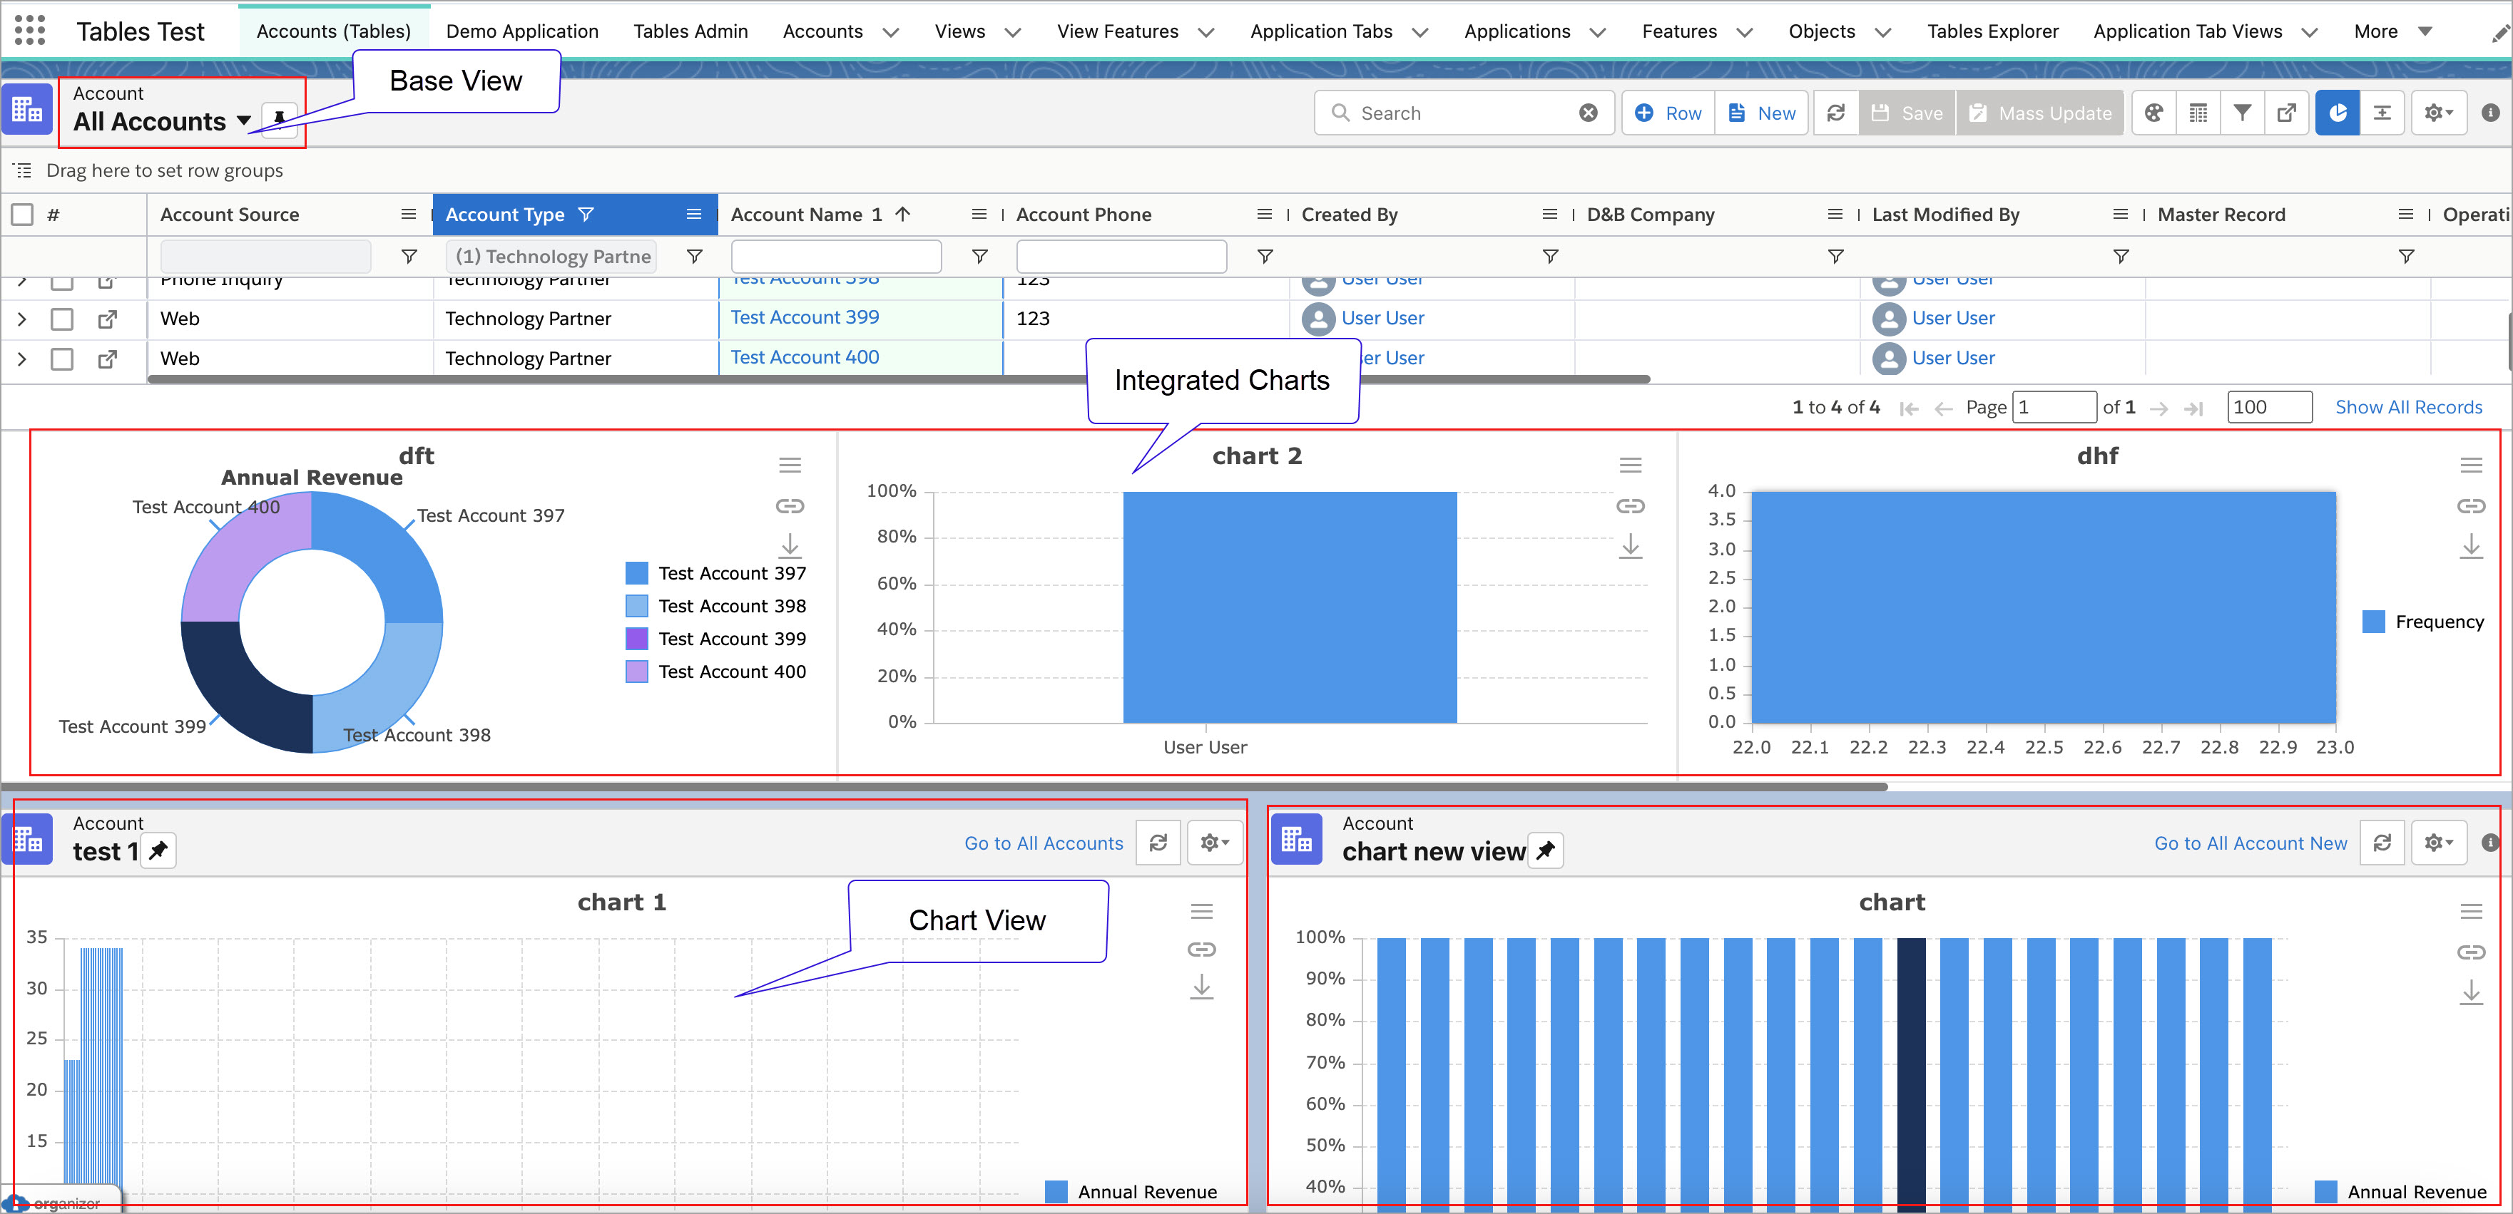This screenshot has height=1214, width=2513.
Task: Open the Demo Application tab
Action: coord(522,31)
